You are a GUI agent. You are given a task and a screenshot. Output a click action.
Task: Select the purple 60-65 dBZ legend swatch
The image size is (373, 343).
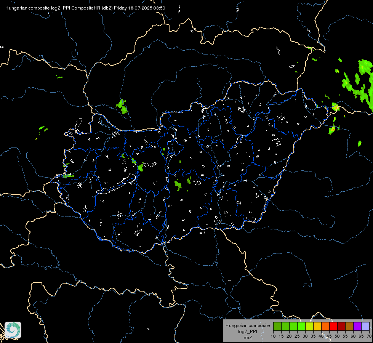point(357,326)
